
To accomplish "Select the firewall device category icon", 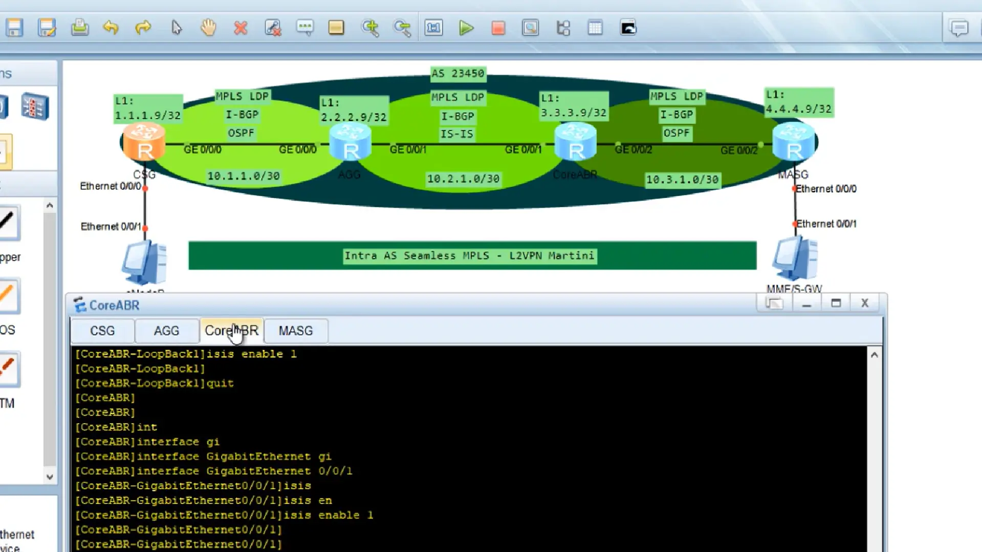I will tap(35, 107).
